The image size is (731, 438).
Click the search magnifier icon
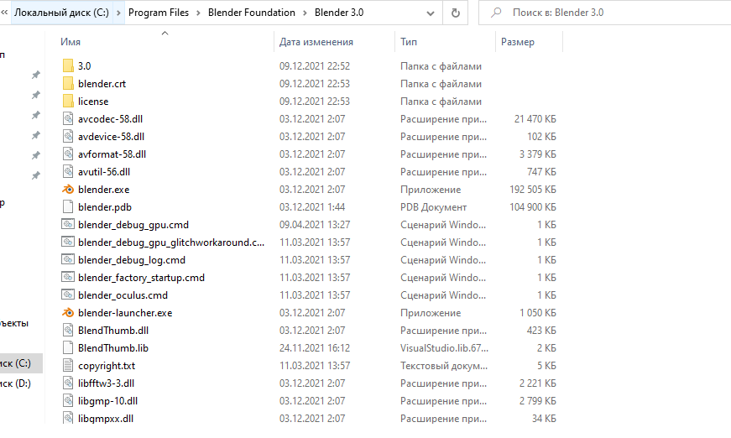[496, 13]
